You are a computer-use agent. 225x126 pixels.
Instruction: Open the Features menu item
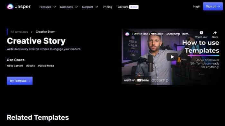click(x=45, y=7)
